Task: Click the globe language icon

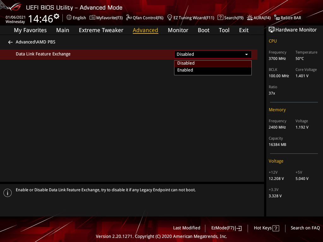Action: (x=69, y=18)
